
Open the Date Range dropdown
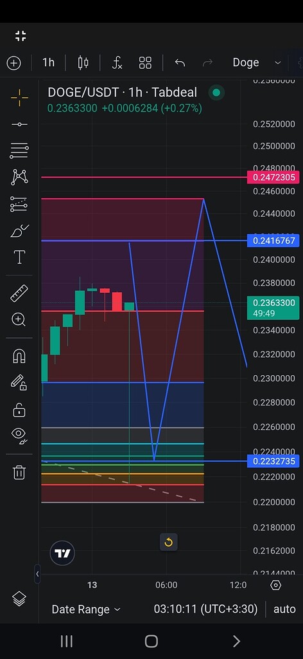click(x=86, y=609)
